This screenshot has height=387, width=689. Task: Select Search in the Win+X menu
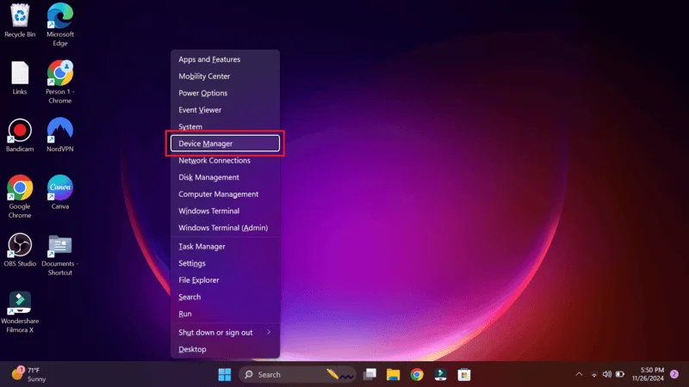coord(225,297)
